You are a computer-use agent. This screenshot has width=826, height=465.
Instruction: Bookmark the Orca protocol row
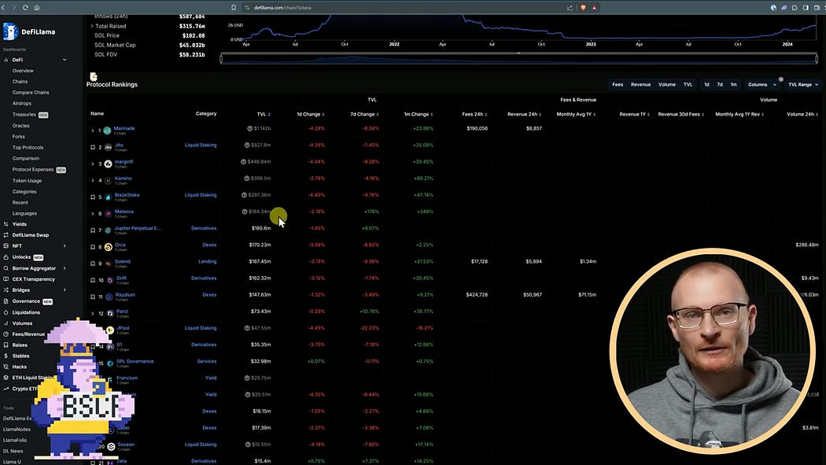pos(93,247)
